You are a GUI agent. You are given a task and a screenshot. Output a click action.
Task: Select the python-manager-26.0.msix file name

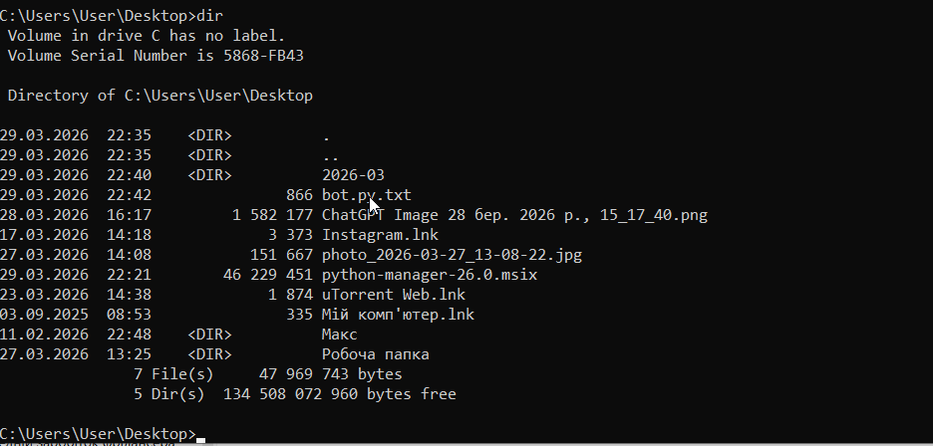429,275
